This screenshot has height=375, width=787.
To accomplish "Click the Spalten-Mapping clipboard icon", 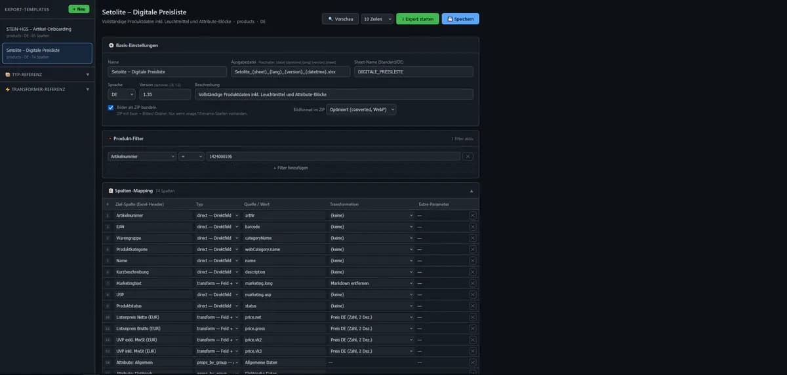I will tap(111, 191).
